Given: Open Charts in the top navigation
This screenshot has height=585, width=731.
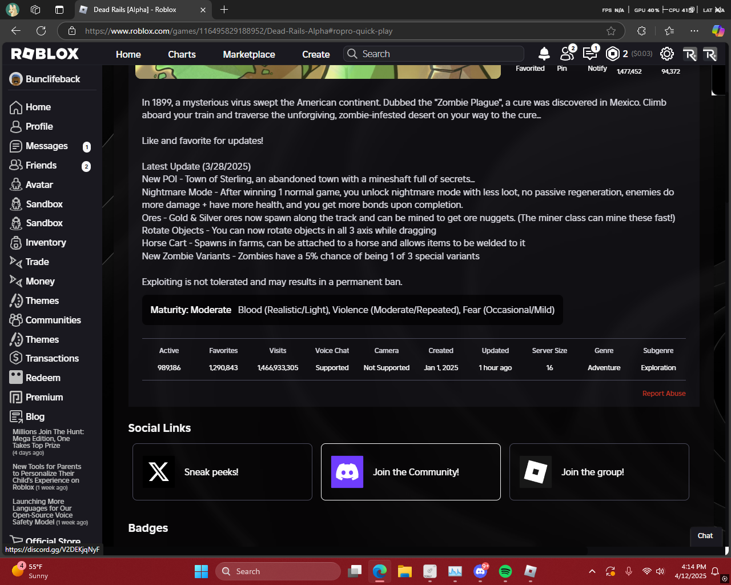Looking at the screenshot, I should [x=182, y=54].
